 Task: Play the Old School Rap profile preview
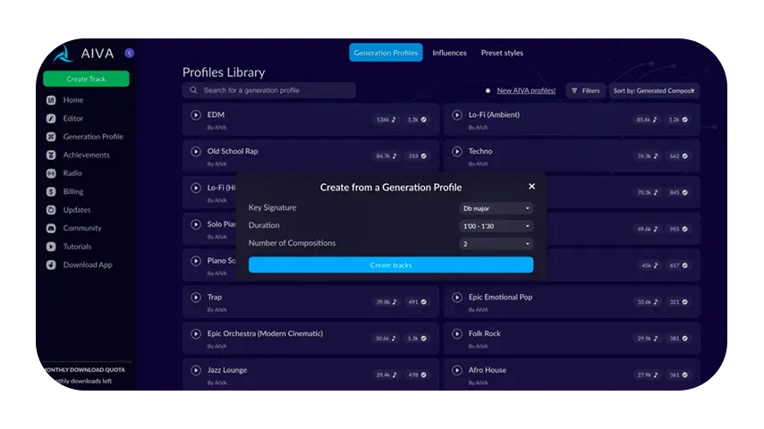pyautogui.click(x=196, y=151)
